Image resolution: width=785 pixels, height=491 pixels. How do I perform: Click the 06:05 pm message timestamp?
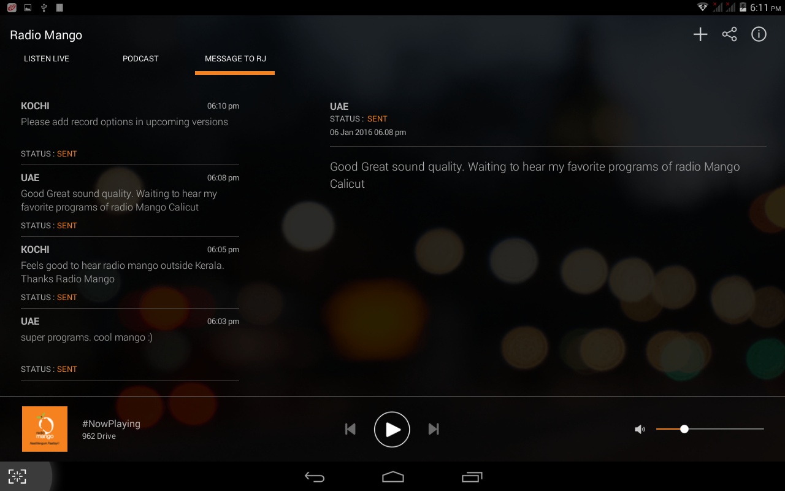coord(223,250)
